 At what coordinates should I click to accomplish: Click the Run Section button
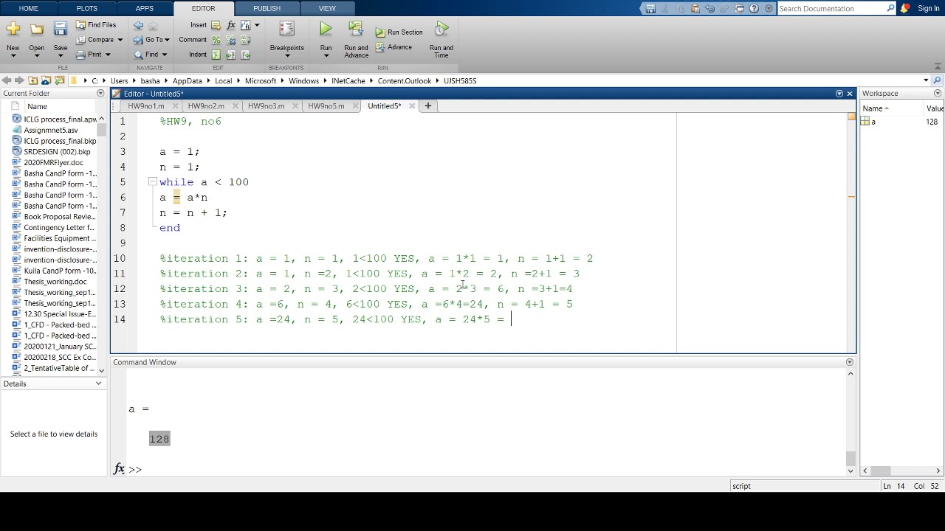click(x=399, y=32)
